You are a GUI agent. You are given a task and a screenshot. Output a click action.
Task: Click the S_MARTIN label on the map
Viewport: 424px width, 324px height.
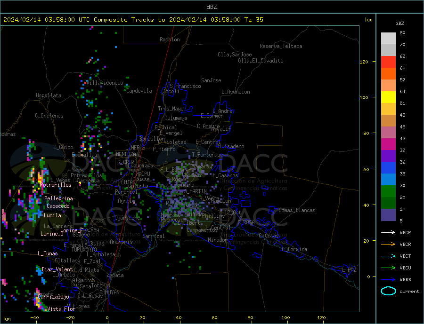(x=195, y=191)
